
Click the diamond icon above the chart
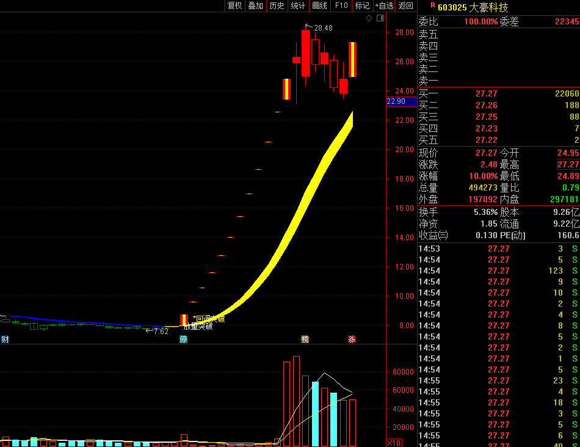point(369,18)
